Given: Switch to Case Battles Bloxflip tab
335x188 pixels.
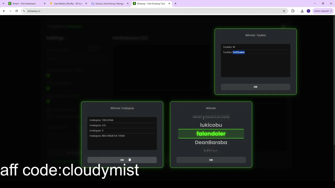Looking at the screenshot, I should point(69,4).
